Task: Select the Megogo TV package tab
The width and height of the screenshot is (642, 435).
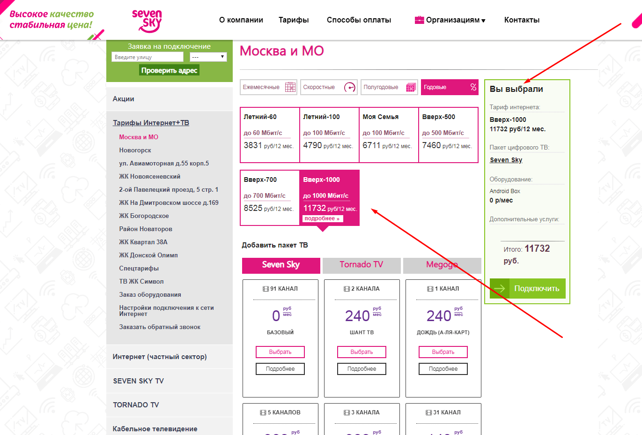Action: pos(442,265)
